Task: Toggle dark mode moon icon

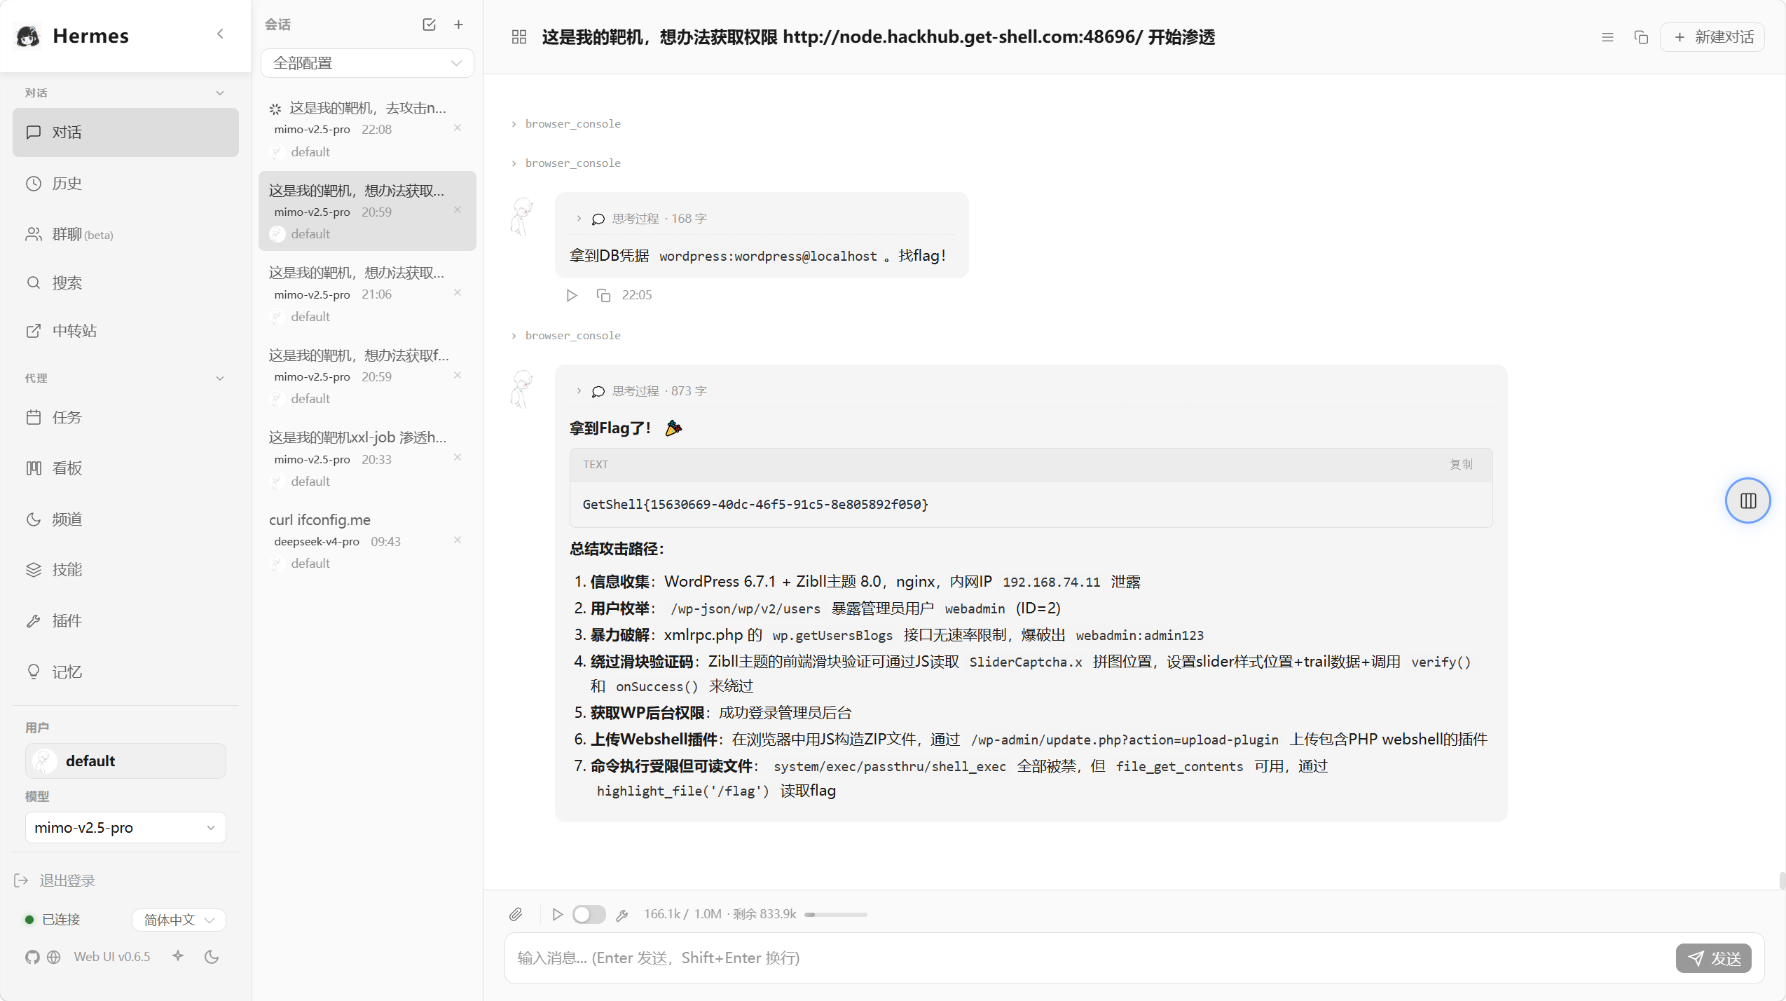Action: tap(212, 957)
